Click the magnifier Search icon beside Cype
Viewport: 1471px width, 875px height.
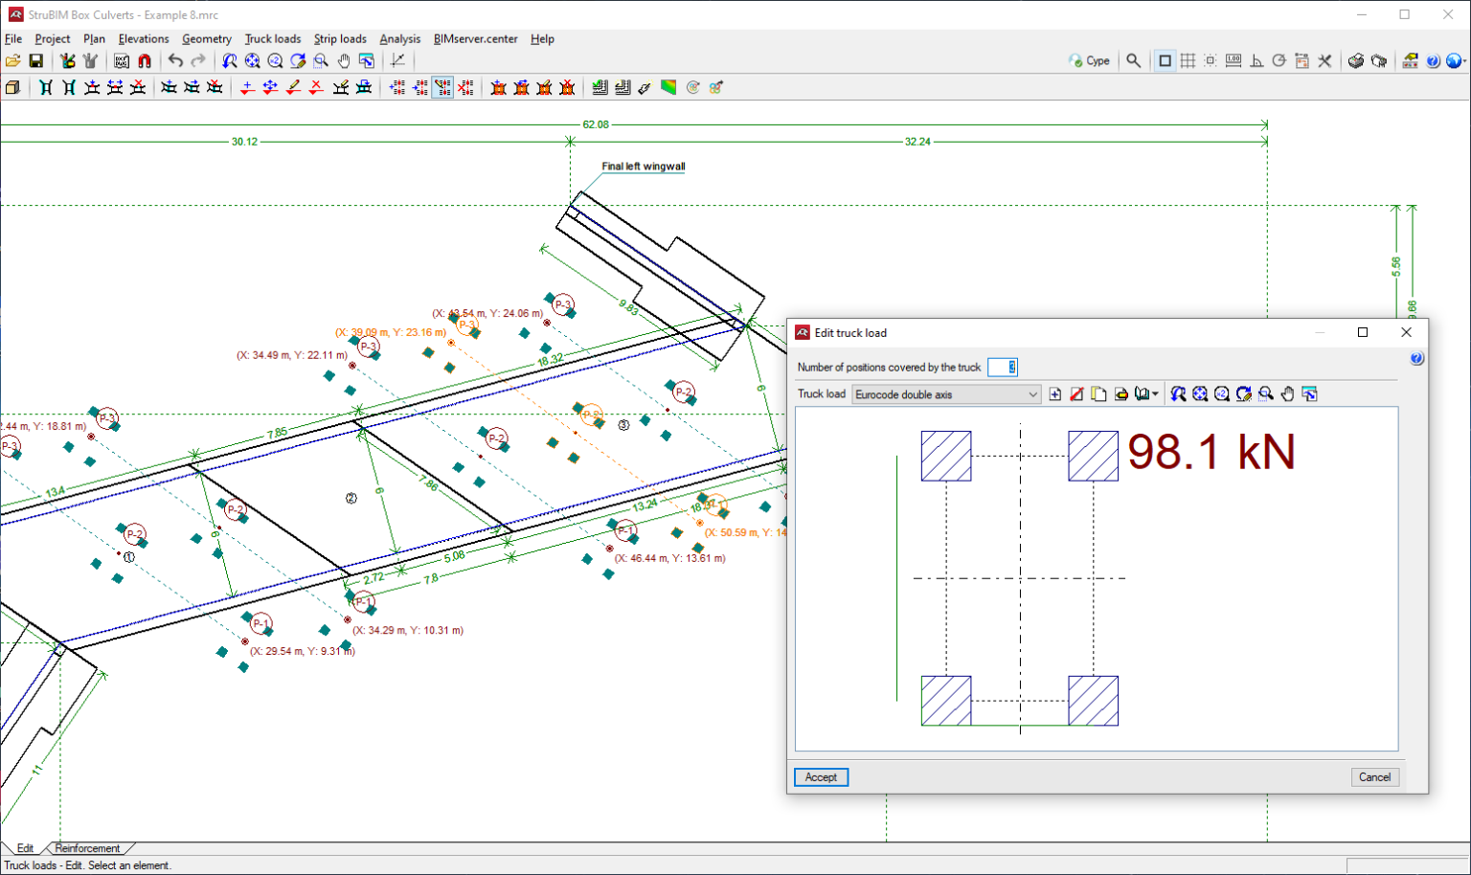[x=1134, y=60]
